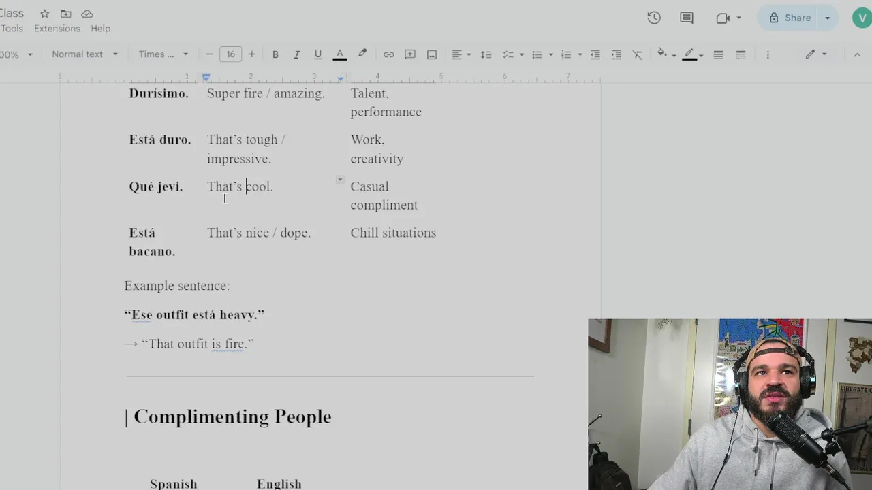Click the 'Está bacano.' cell

coord(153,242)
